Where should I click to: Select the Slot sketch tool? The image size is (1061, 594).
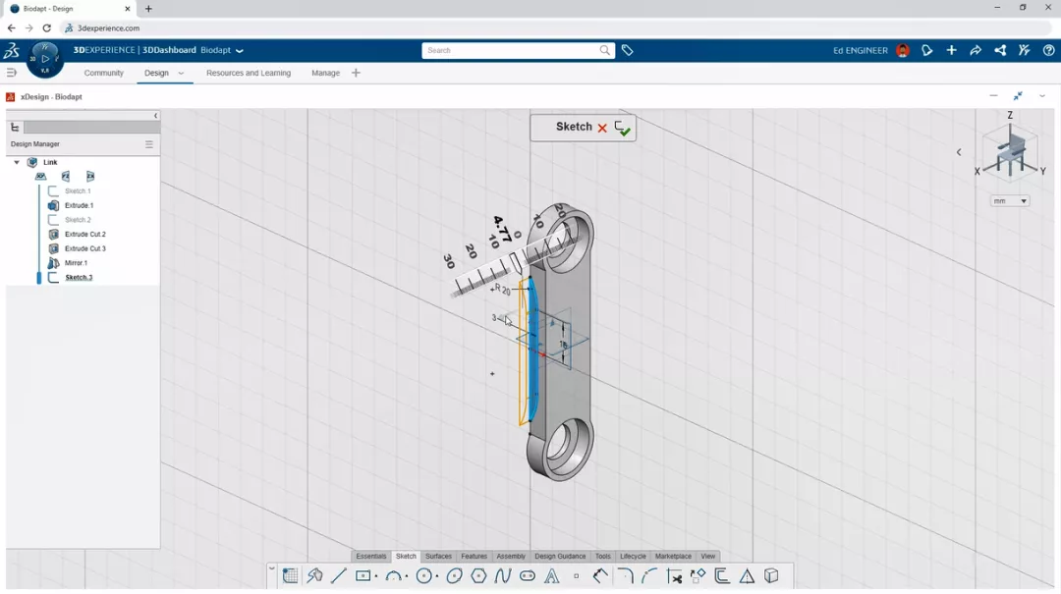pos(528,576)
